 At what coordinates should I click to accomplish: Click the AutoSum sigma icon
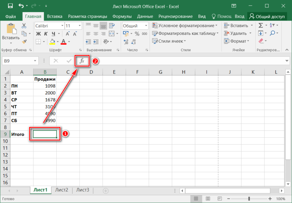(x=261, y=26)
